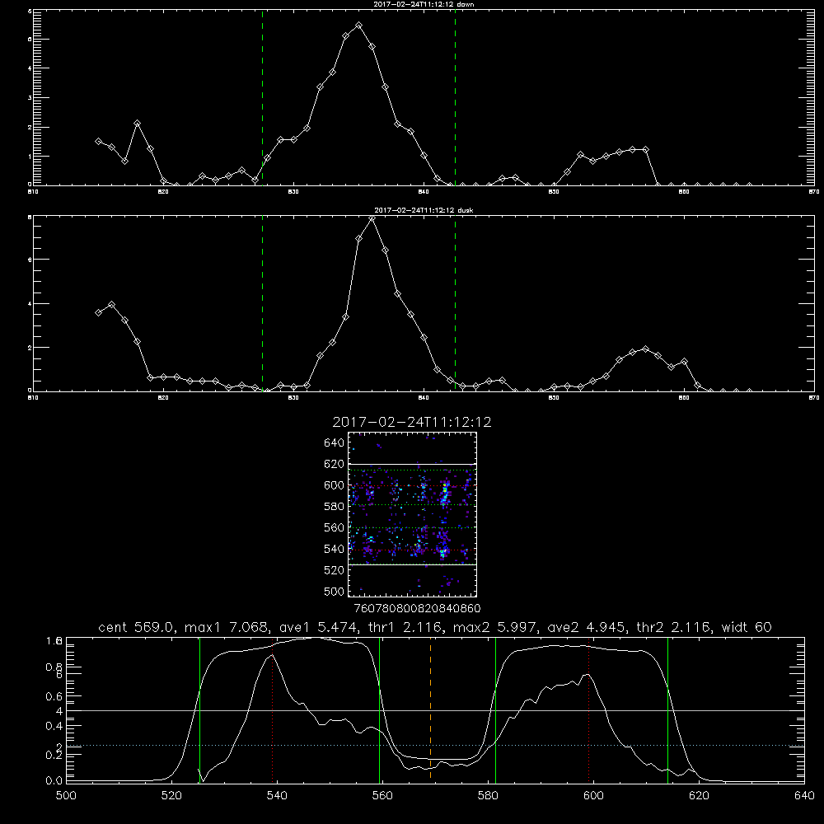This screenshot has height=824, width=824.
Task: Click the peak diamond marker in dusk plot
Action: [x=372, y=218]
